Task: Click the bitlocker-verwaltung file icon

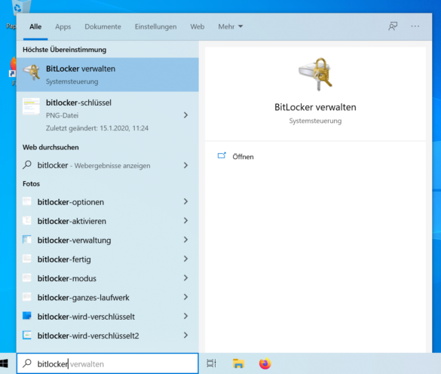Action: coord(27,240)
